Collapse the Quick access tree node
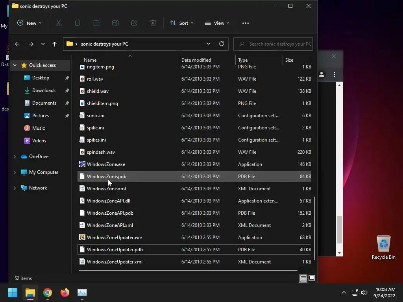Viewport: 403px width, 302px height. 15,65
